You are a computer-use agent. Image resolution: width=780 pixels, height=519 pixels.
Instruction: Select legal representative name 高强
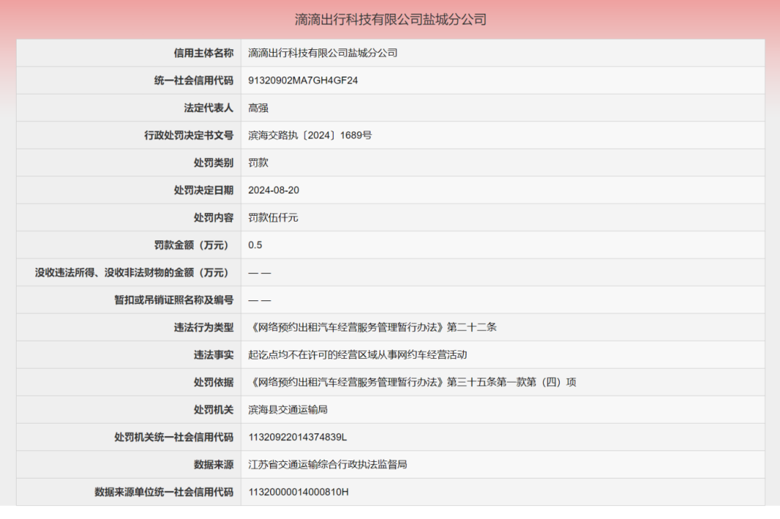click(258, 108)
